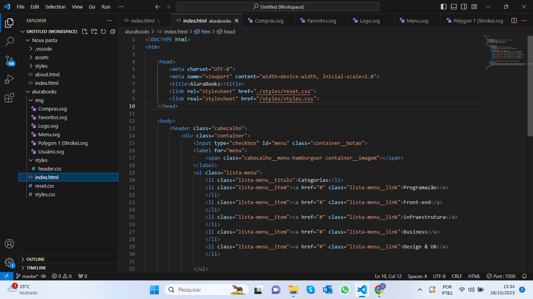533x299 pixels.
Task: Switch to the Logo.svg tab
Action: [370, 21]
